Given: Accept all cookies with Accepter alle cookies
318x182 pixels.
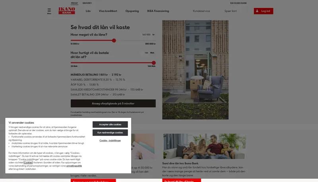Looking at the screenshot, I should click(110, 124).
